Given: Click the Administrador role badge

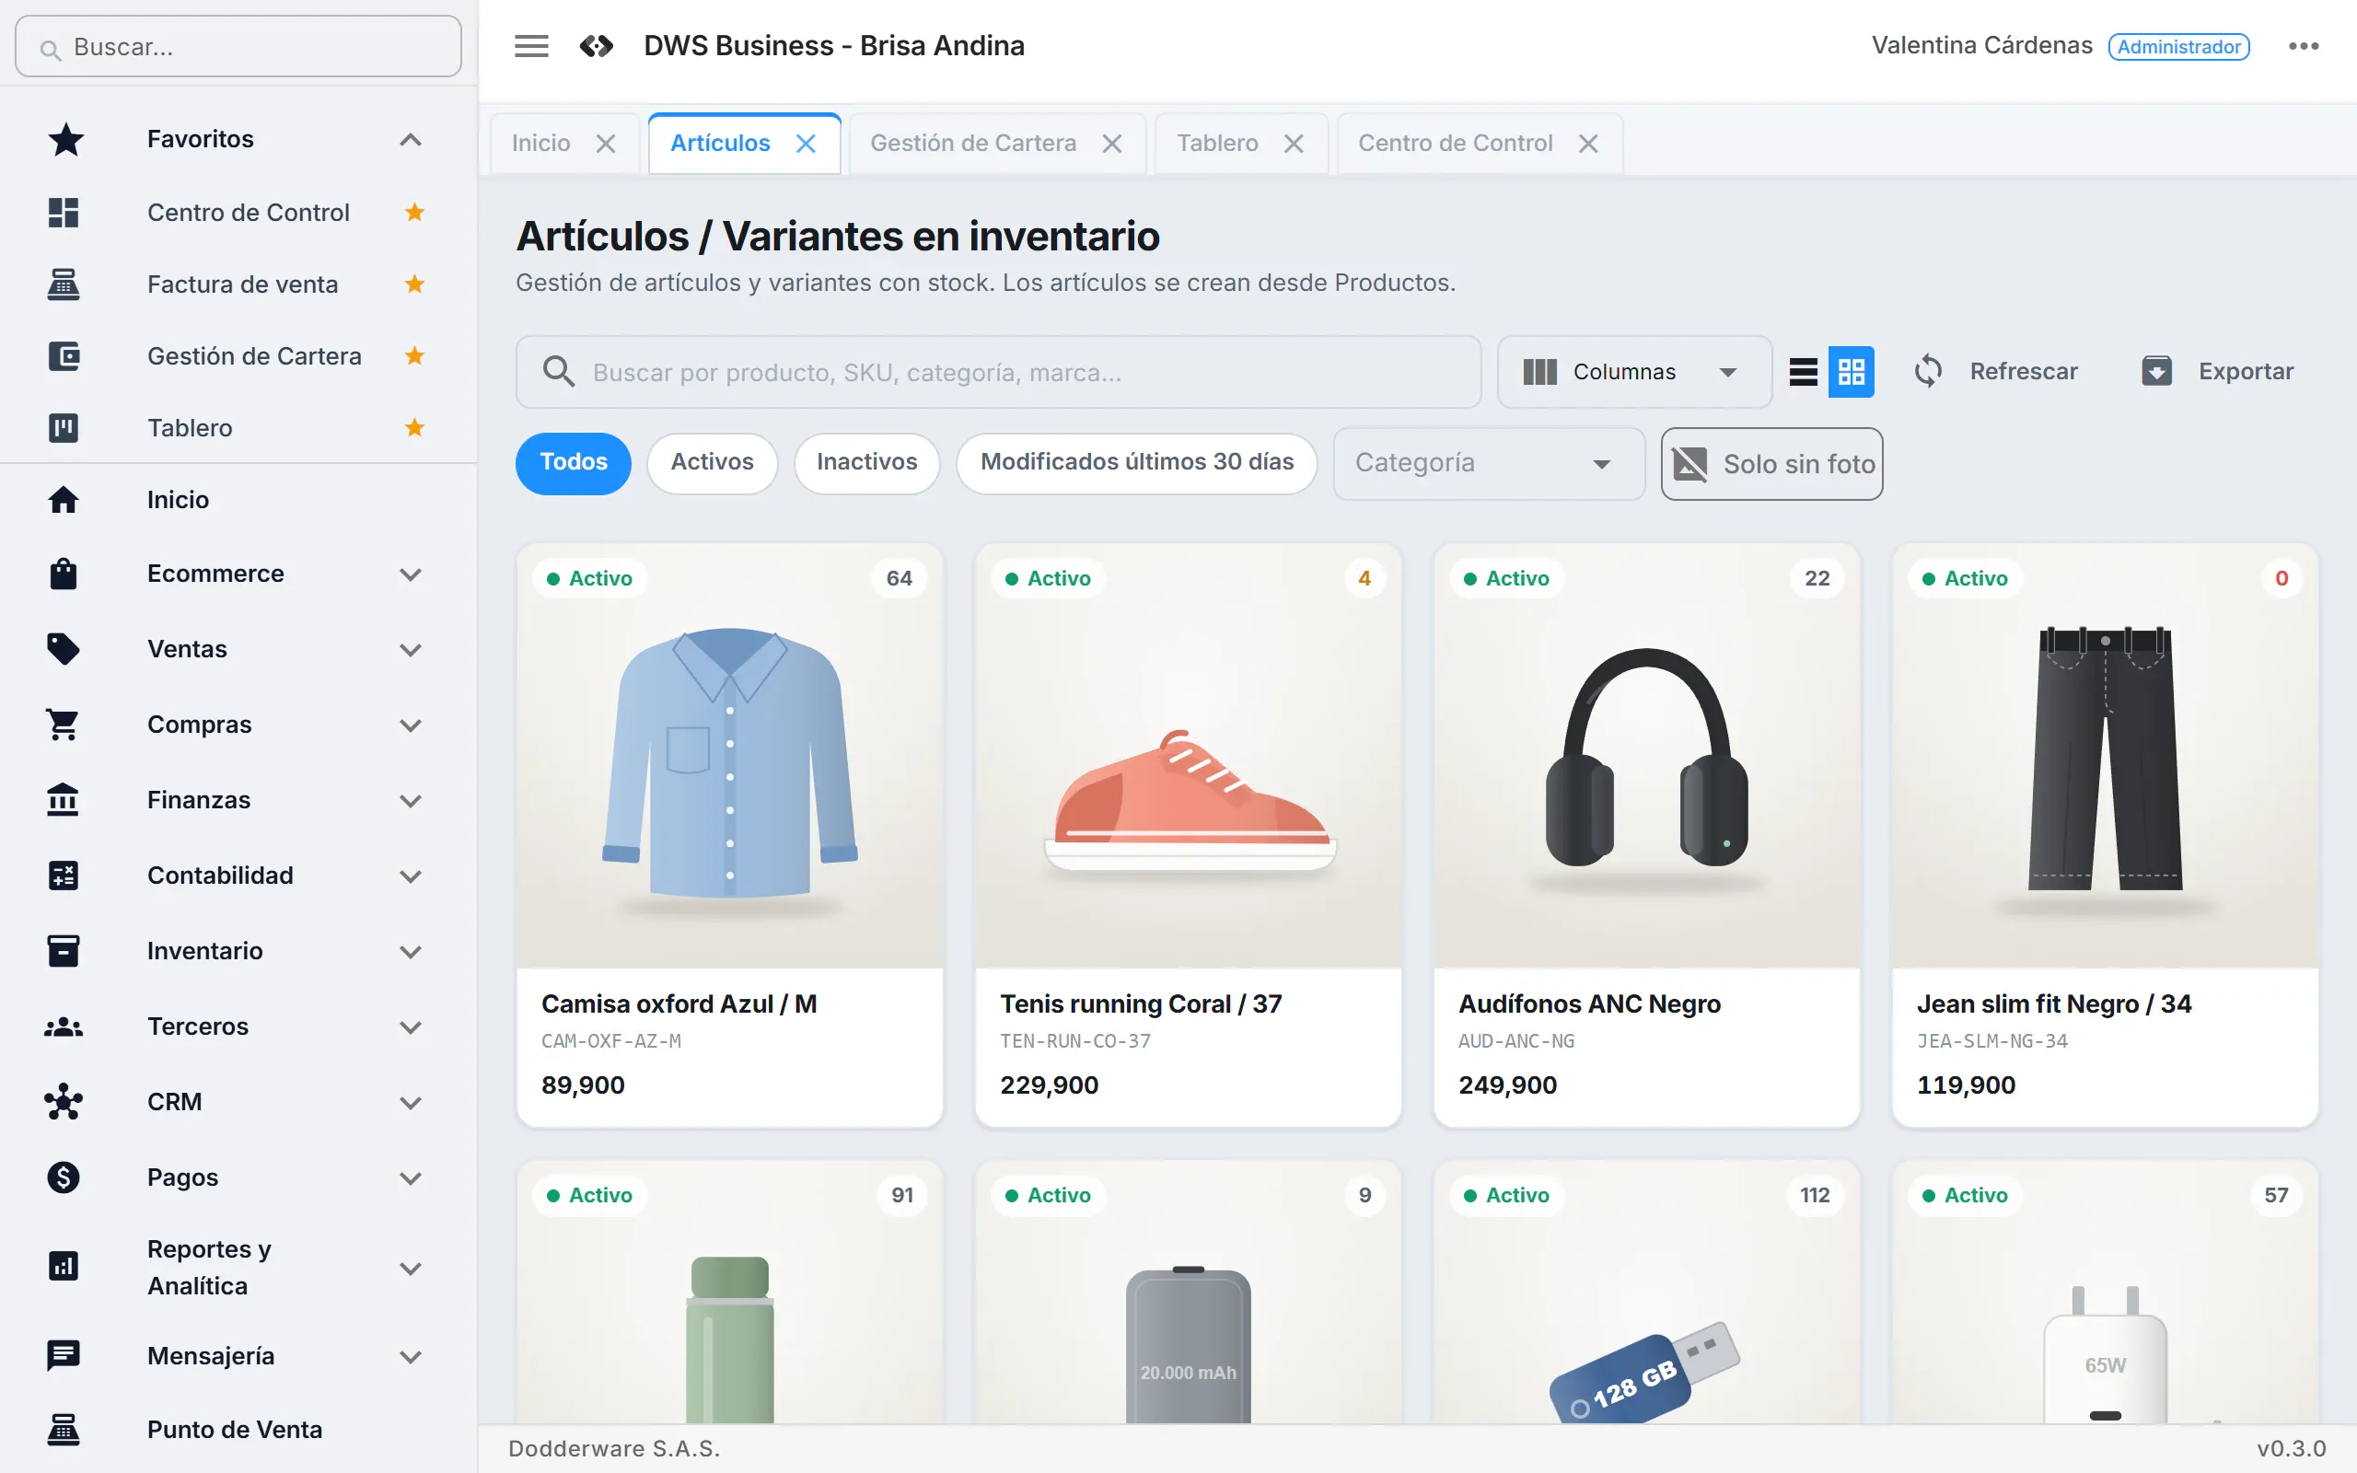Looking at the screenshot, I should 2178,47.
